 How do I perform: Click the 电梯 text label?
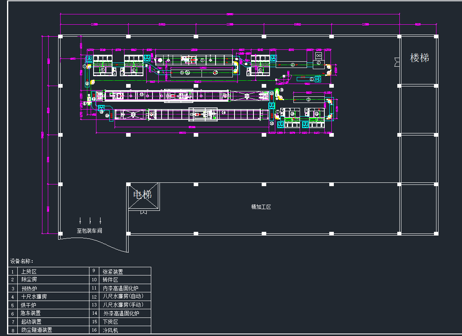[x=142, y=194]
